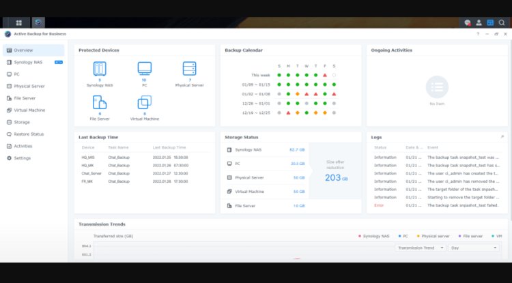This screenshot has height=283, width=512.
Task: Open Physical Server sidebar section
Action: 33,86
